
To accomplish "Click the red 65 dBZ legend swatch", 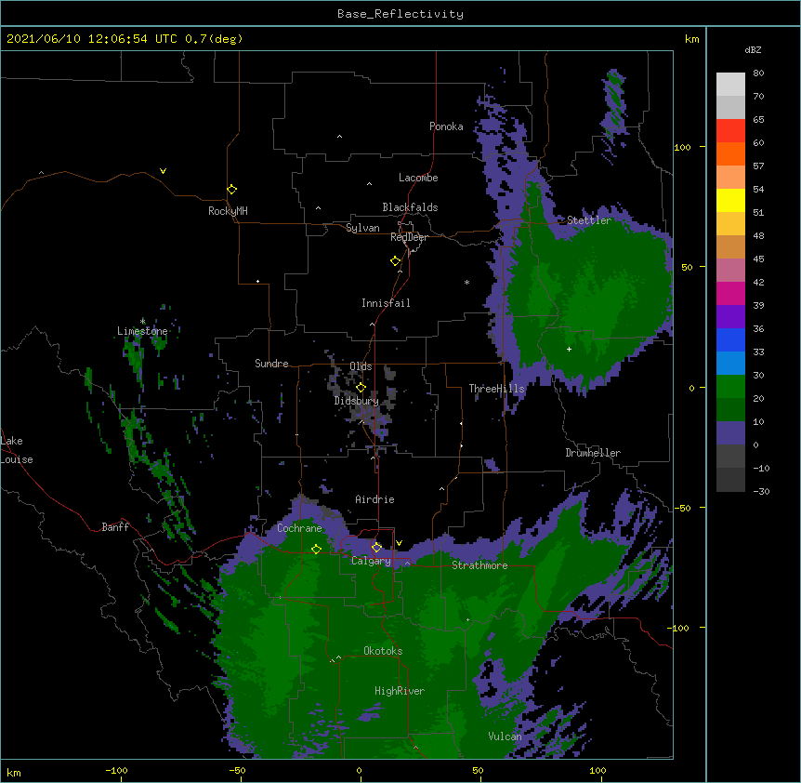I will 730,131.
